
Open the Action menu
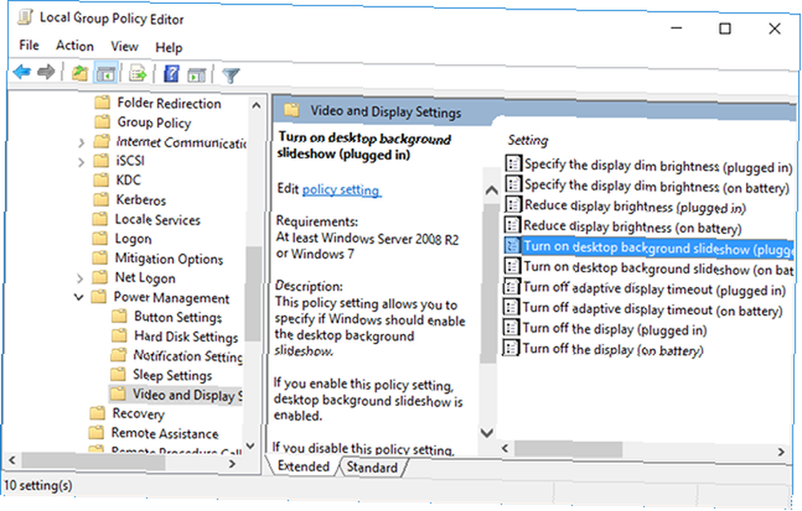75,46
